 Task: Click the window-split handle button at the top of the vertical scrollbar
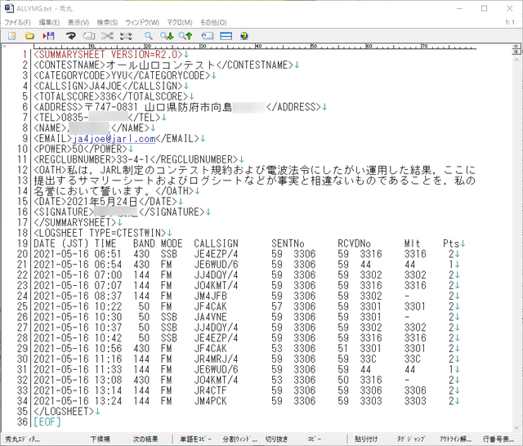pyautogui.click(x=516, y=52)
